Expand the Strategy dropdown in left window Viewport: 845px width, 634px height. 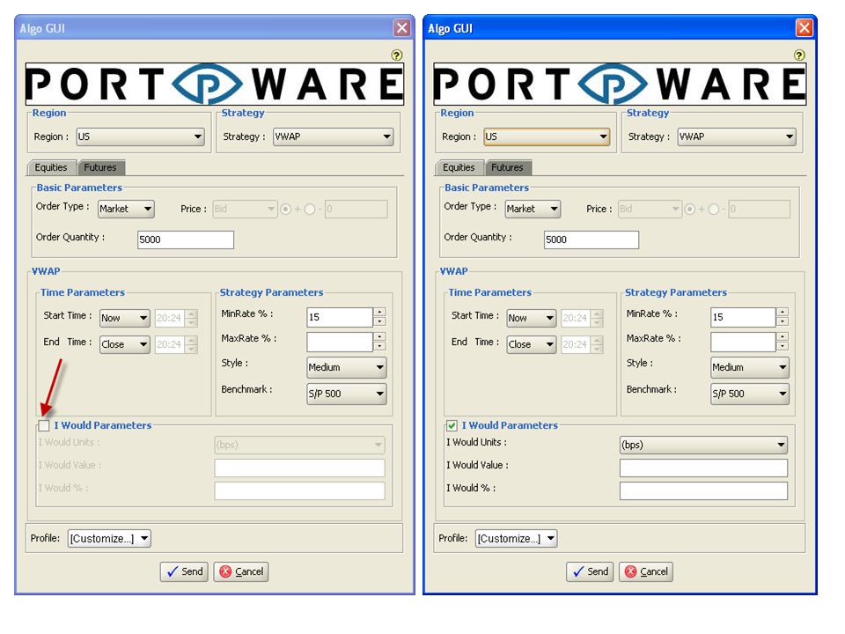click(x=333, y=137)
